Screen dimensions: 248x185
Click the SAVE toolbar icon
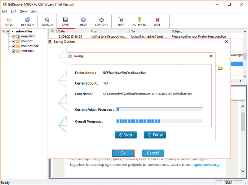tap(65, 21)
